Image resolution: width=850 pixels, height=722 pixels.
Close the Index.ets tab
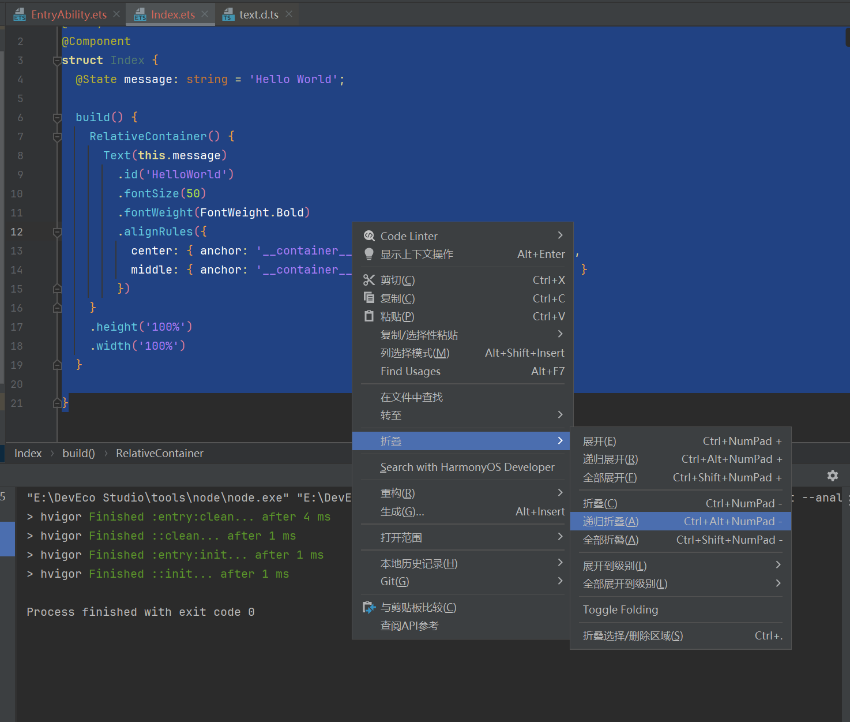(205, 14)
